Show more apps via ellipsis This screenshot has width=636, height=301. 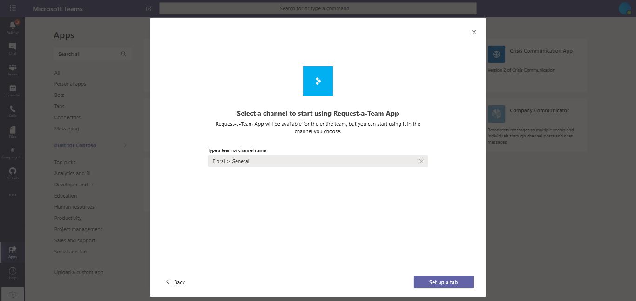tap(13, 195)
